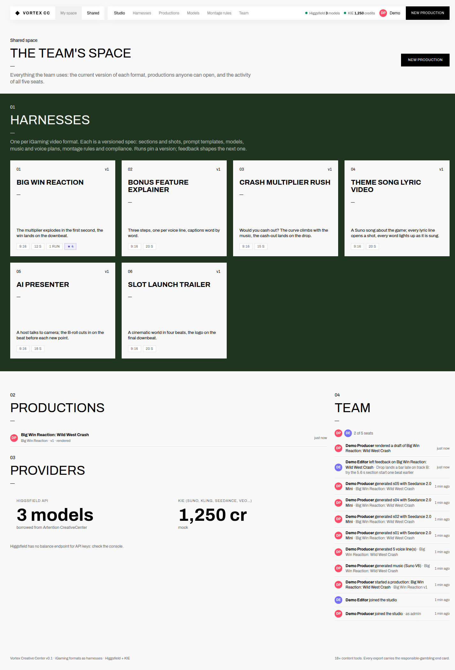
Task: Click the KIE 1,250 credits status indicator
Action: pos(360,13)
